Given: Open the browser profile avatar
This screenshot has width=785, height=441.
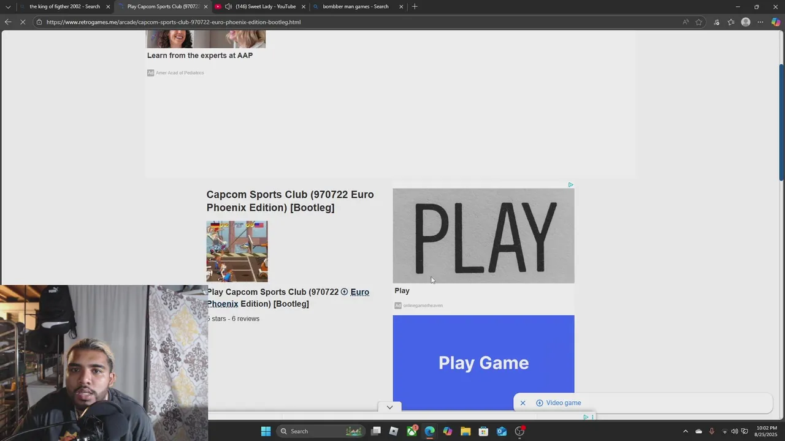Looking at the screenshot, I should pos(746,22).
